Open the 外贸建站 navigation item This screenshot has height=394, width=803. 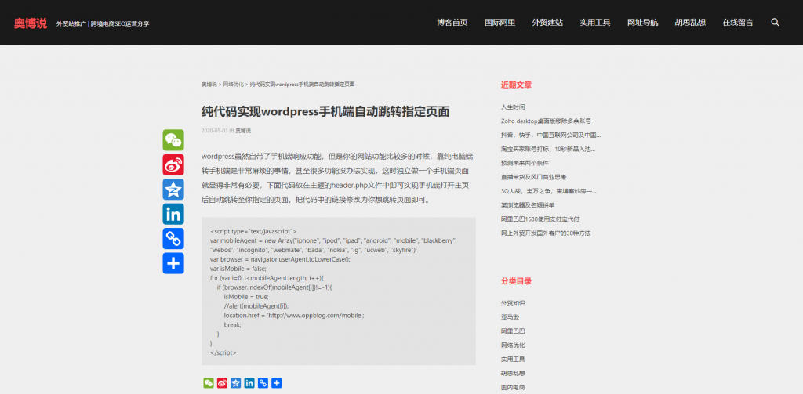click(547, 23)
